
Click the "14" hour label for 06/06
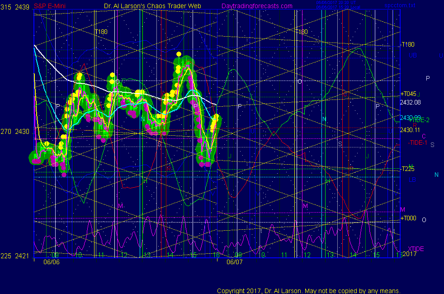(x=170, y=255)
